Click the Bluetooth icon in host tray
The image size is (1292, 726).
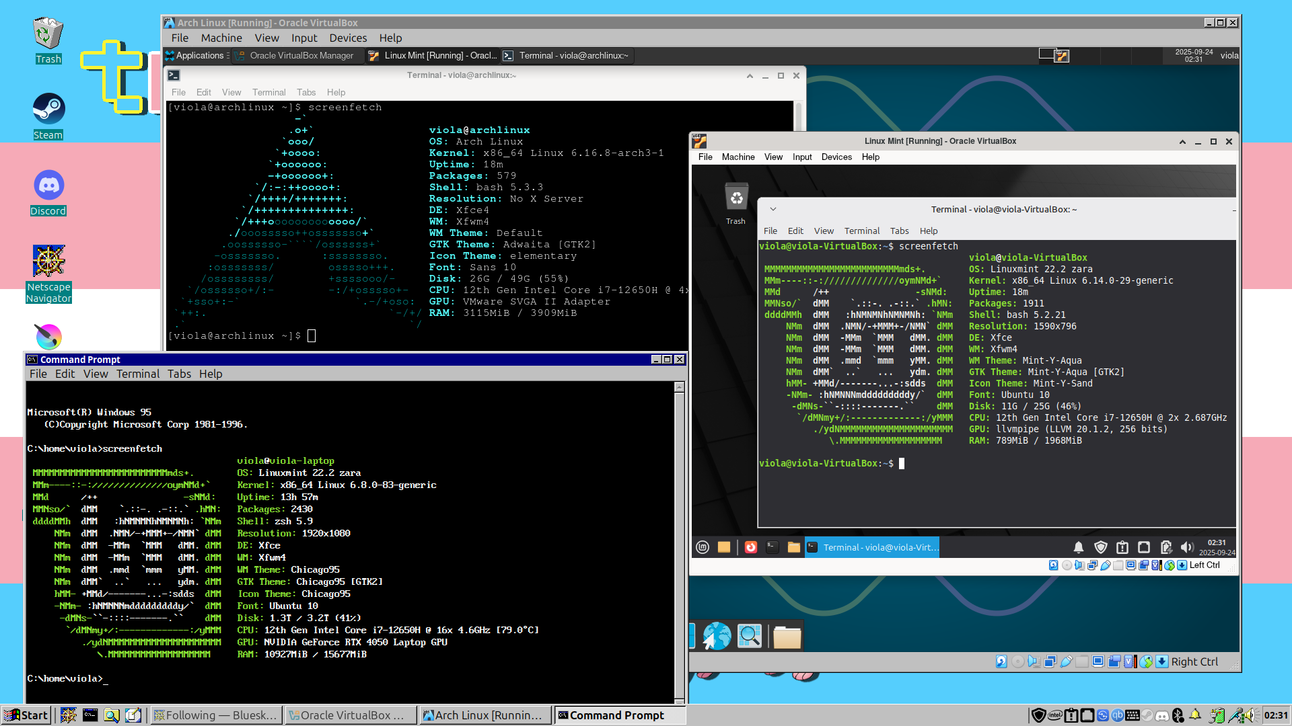pos(1178,715)
